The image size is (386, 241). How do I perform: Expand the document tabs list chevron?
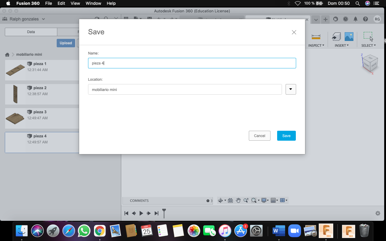(316, 19)
